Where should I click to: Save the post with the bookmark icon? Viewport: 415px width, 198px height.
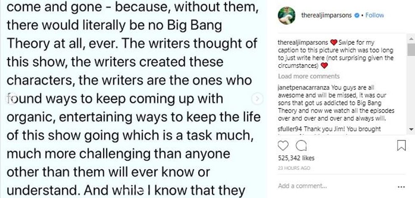[401, 146]
